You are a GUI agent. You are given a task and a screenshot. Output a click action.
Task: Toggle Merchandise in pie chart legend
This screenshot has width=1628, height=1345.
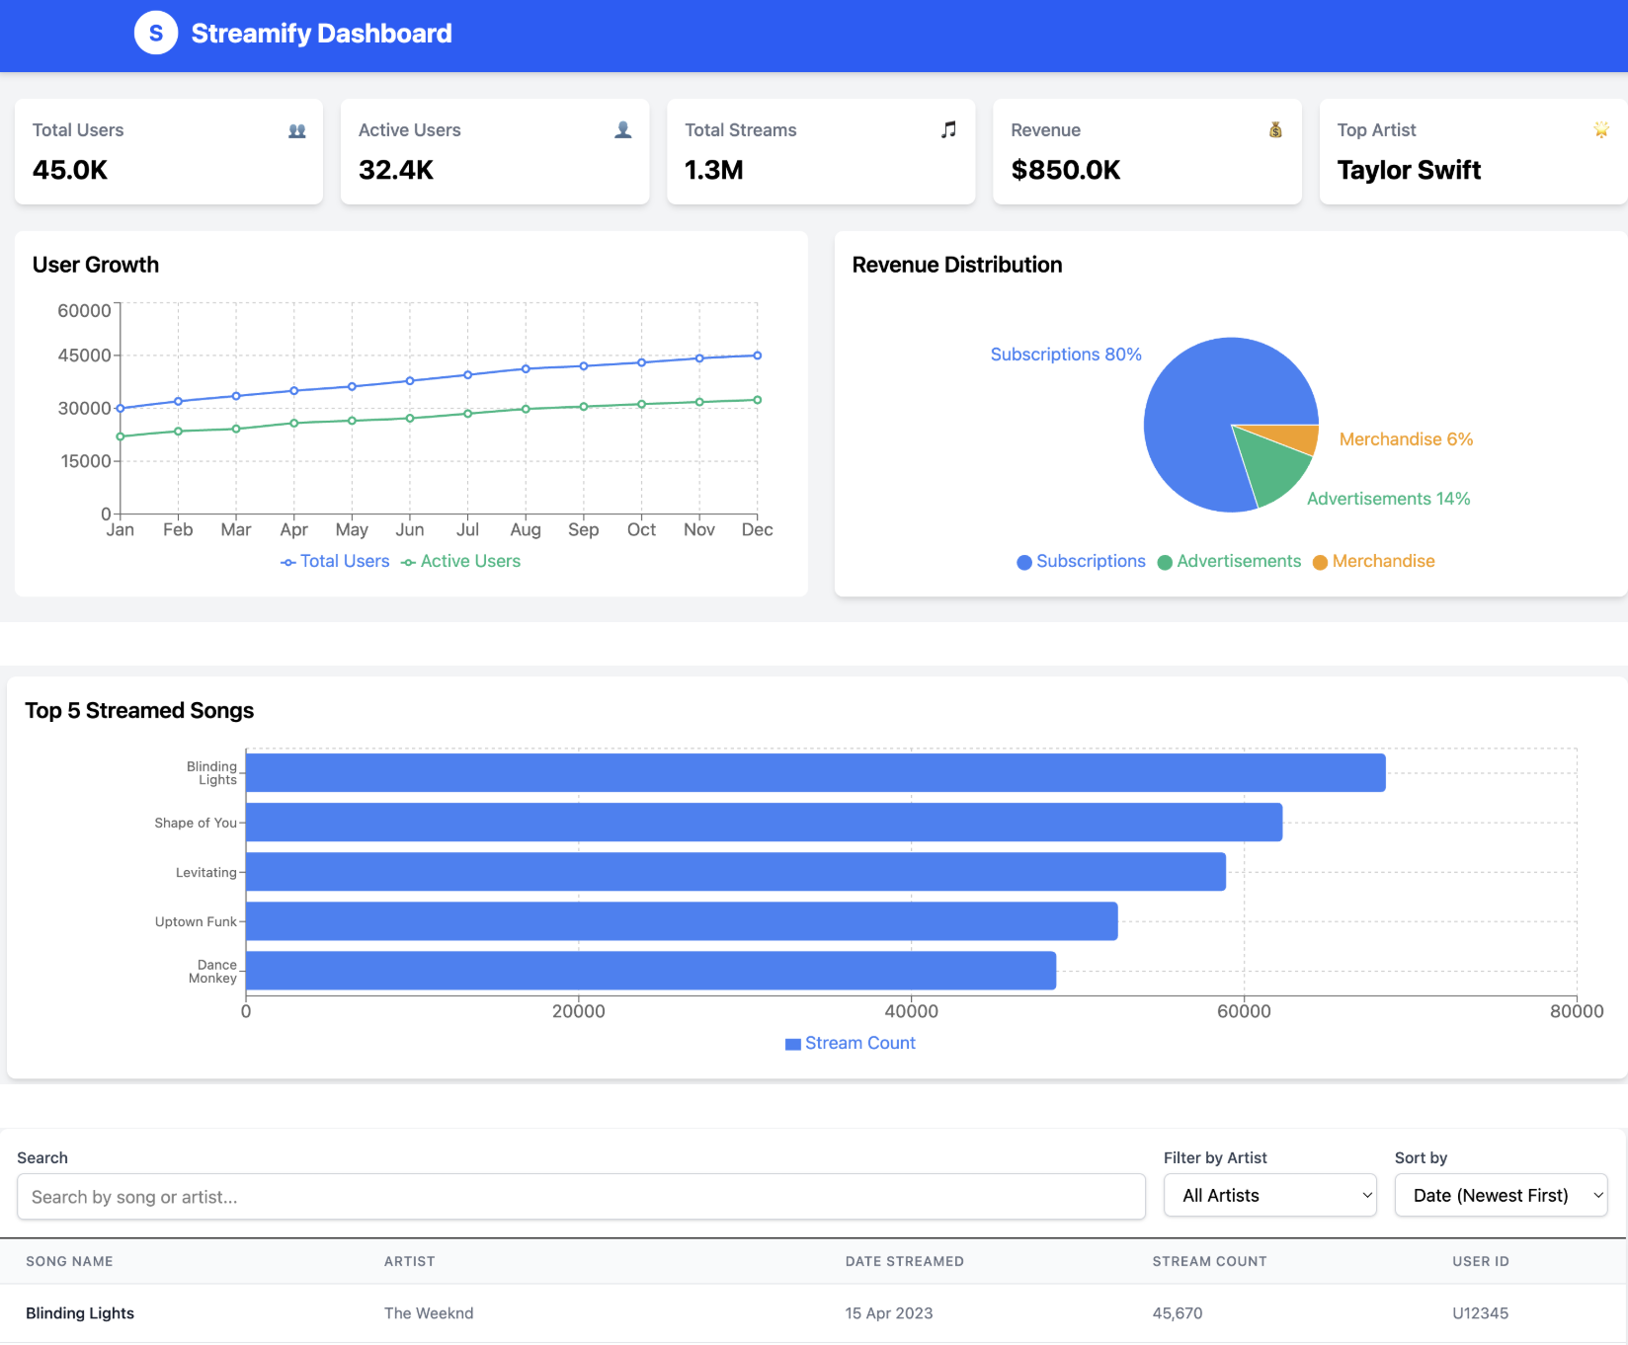coord(1373,561)
